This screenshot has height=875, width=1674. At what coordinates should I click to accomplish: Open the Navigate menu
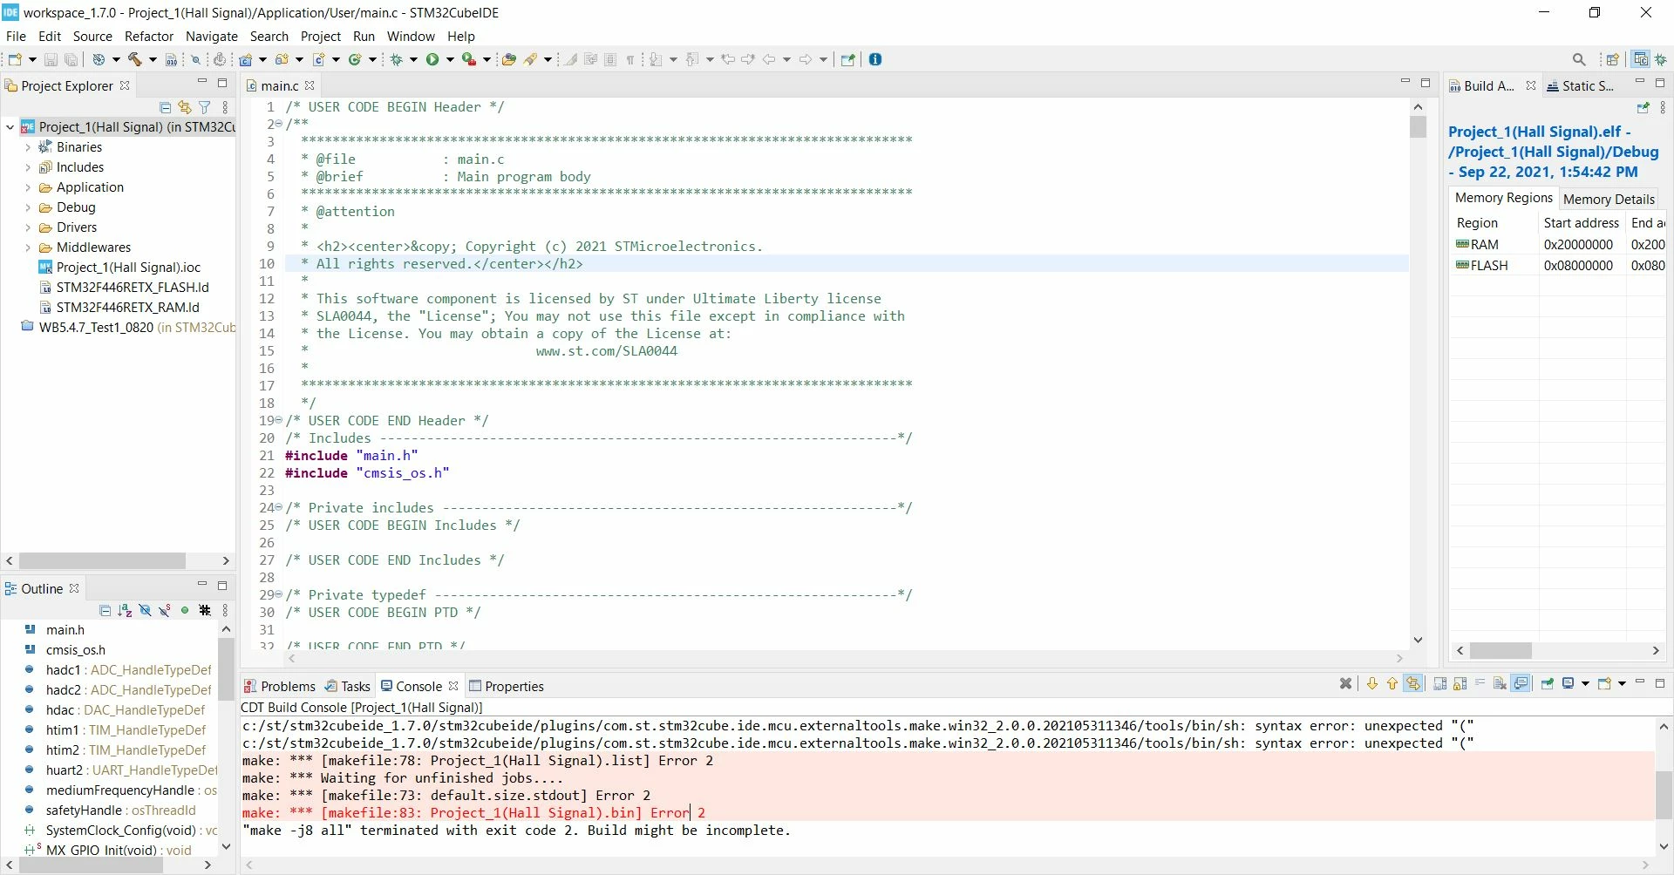click(x=212, y=36)
